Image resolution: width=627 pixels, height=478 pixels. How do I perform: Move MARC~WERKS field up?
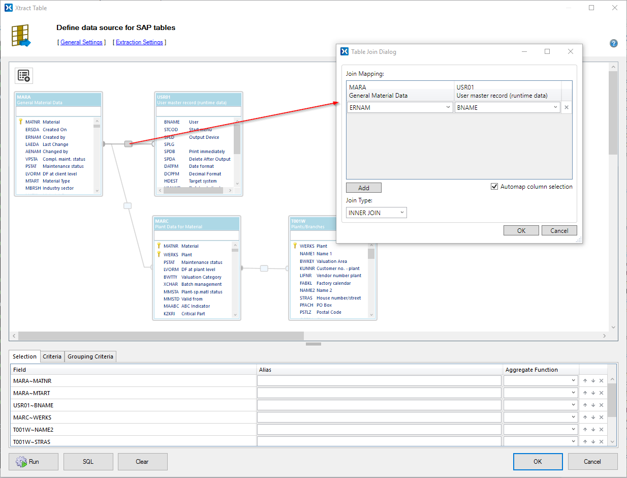coord(585,417)
